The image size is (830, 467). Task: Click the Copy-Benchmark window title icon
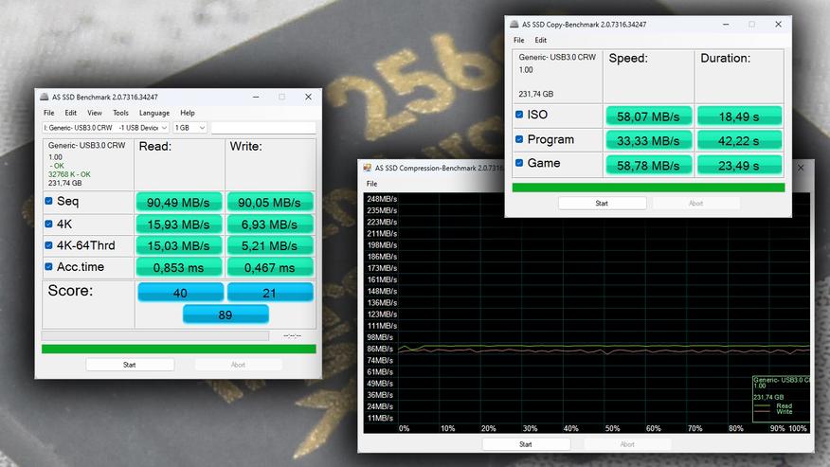pos(514,25)
